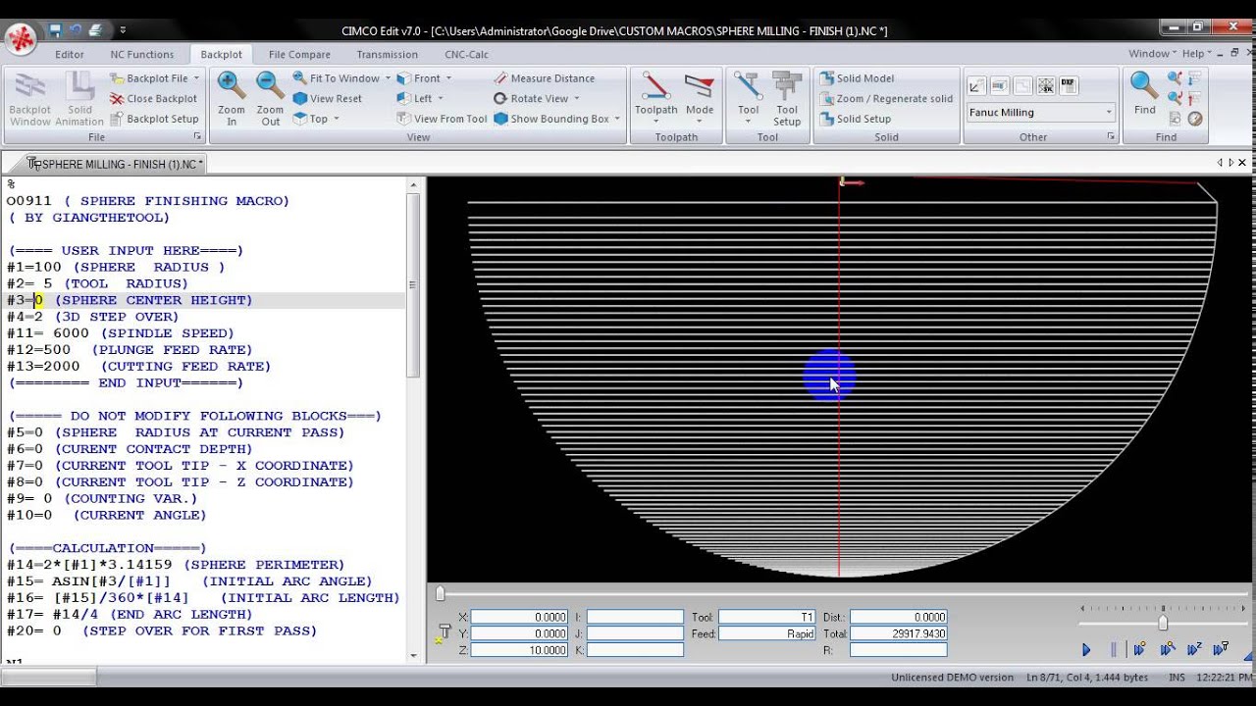Image resolution: width=1256 pixels, height=706 pixels.
Task: Click the X coordinate field
Action: (519, 617)
